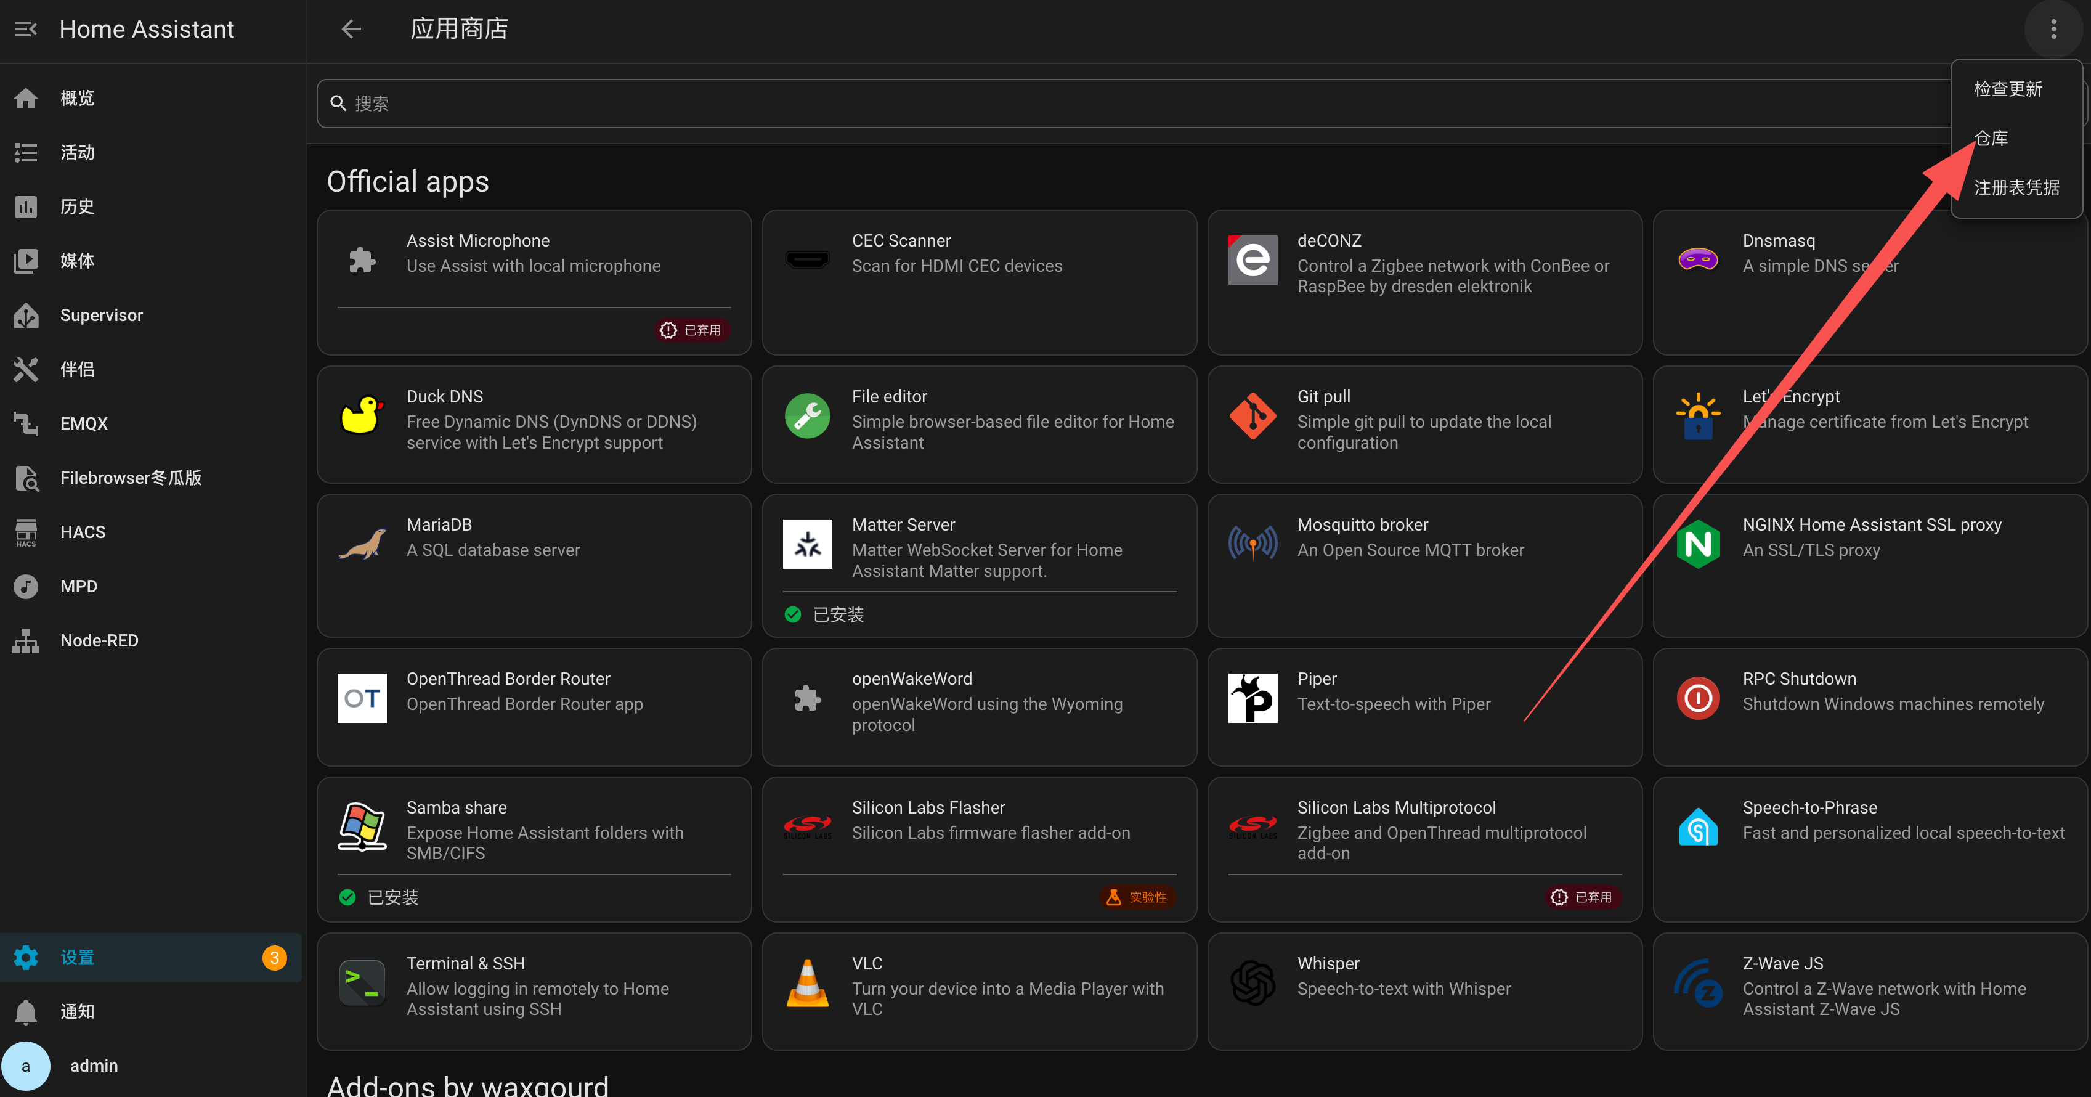Click the 已安装 status on Samba share

[x=379, y=897]
